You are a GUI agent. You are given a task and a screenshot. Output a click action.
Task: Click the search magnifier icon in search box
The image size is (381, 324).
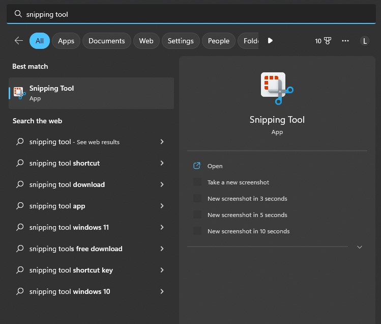tap(18, 14)
